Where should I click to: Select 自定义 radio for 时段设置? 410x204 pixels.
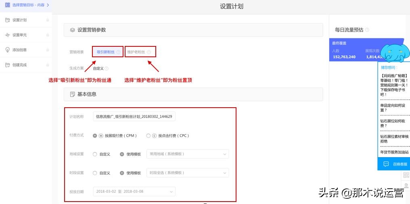pos(95,173)
